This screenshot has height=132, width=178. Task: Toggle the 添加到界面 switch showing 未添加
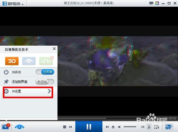45,82
